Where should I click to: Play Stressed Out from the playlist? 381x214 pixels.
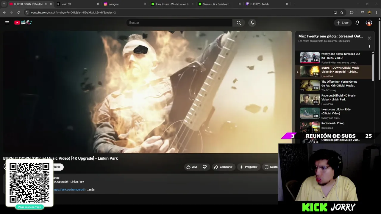pyautogui.click(x=333, y=58)
